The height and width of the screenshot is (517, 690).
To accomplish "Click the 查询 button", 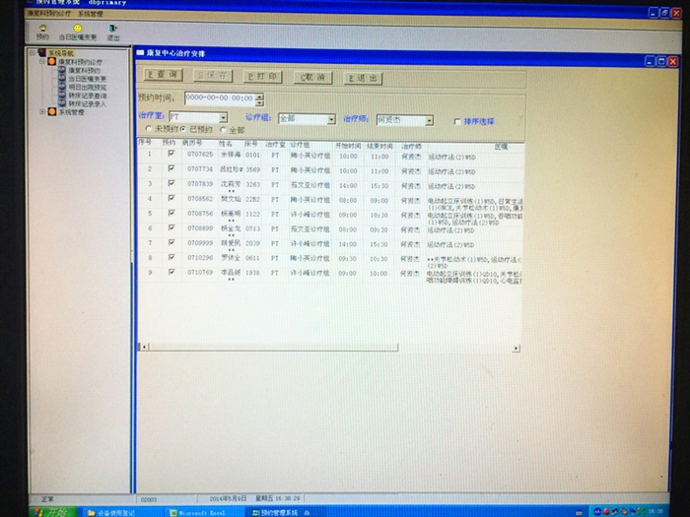I will tap(164, 75).
